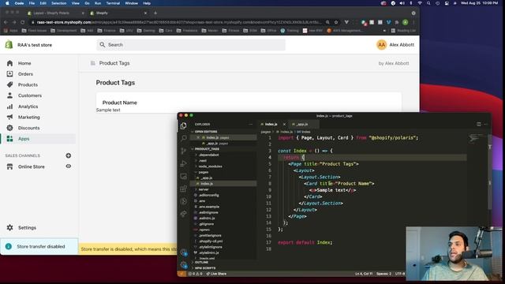Click the volume icon in the menu bar

point(402,3)
